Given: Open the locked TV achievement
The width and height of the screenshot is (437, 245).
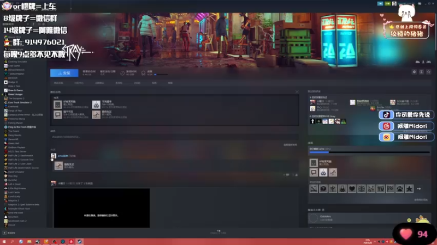Looking at the screenshot, I should (380, 189).
